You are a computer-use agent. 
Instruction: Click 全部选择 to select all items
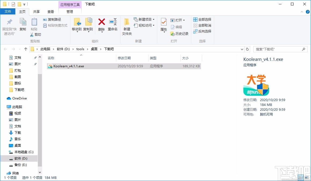tap(202, 19)
